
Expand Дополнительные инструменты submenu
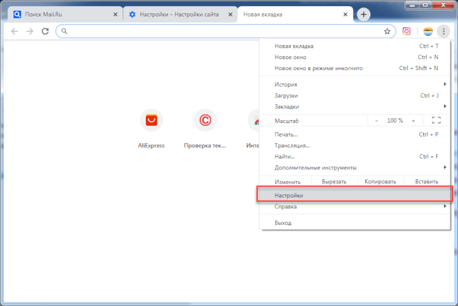tap(355, 168)
